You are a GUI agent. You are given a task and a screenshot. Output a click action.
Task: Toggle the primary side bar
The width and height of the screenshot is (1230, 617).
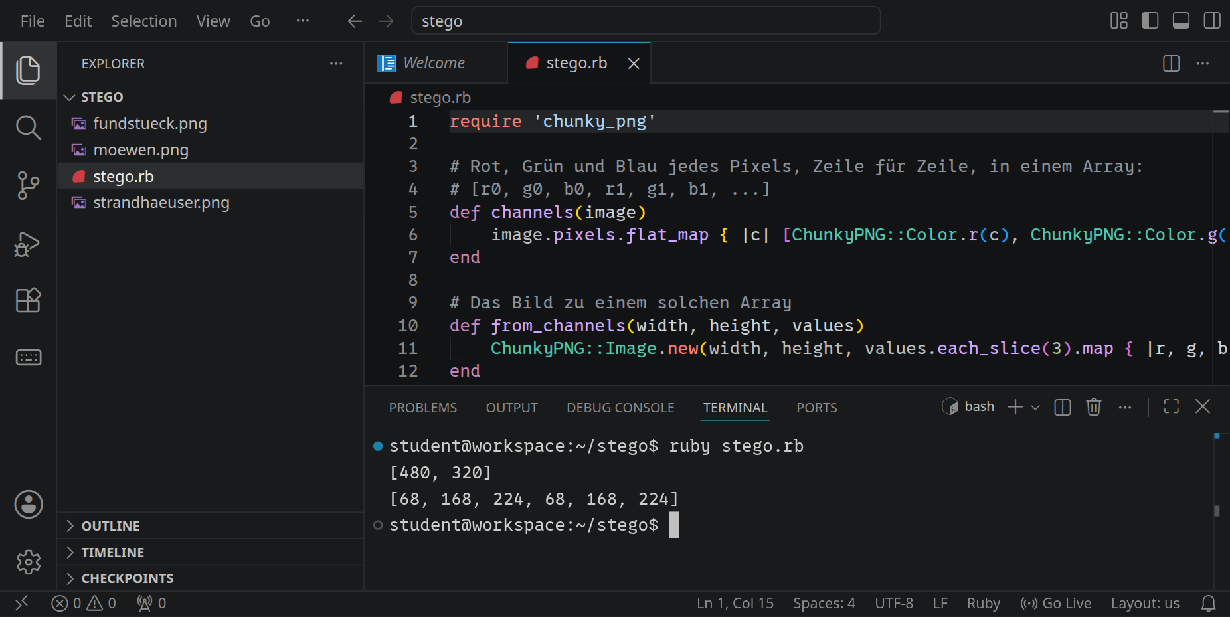coord(1150,21)
